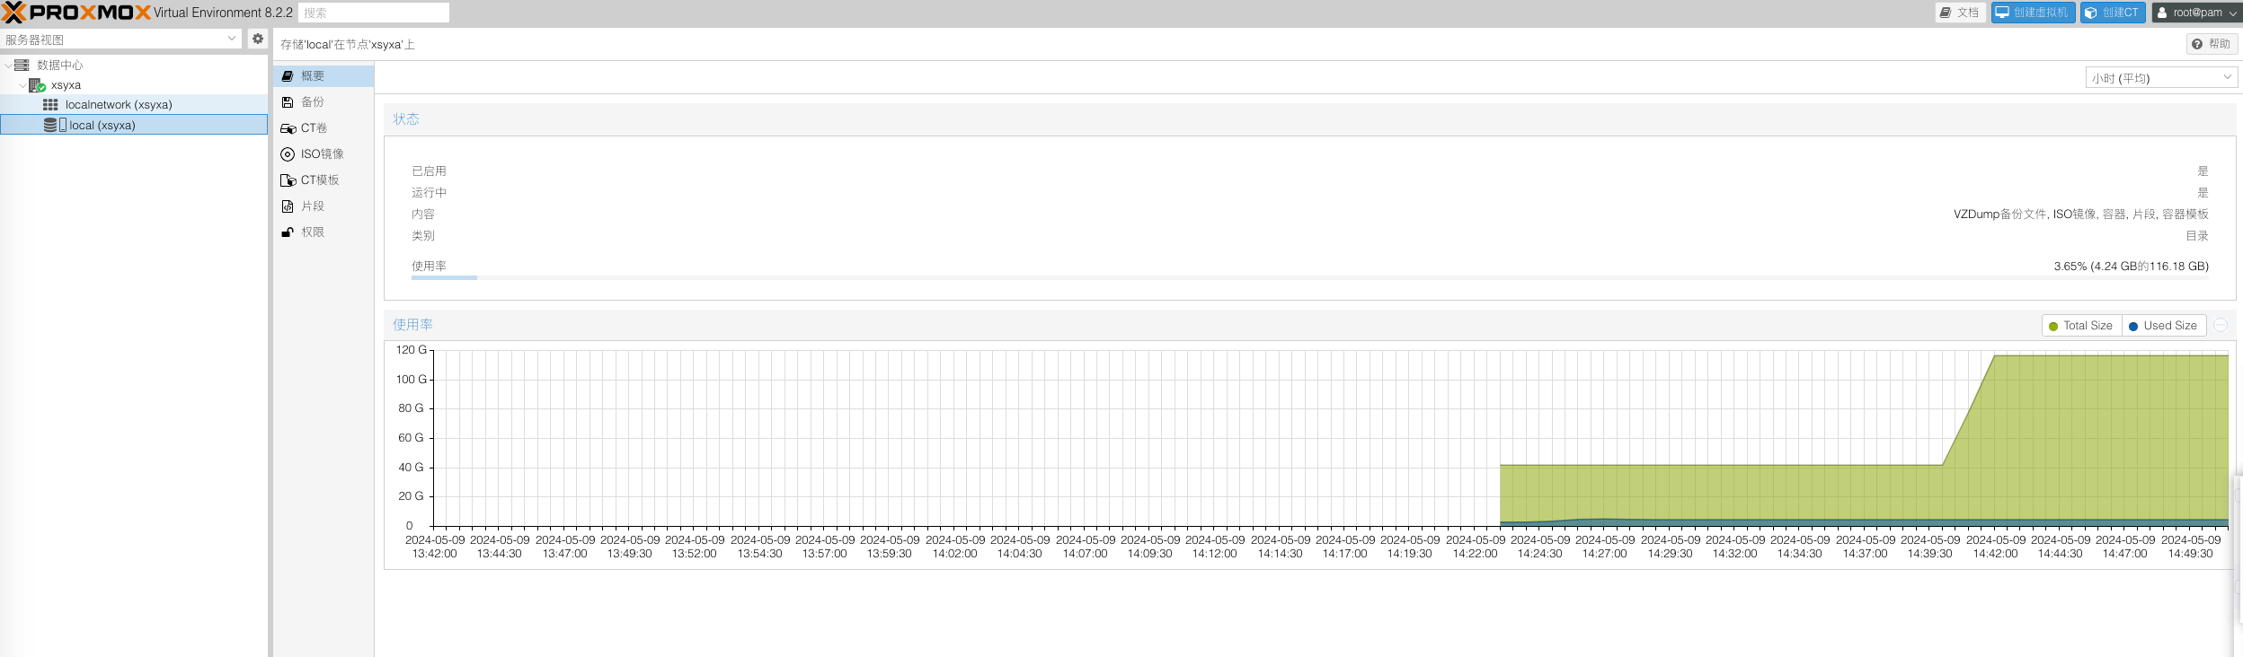Open the 小时 (平均) timeframe dropdown
Screen dimensions: 2243x657
point(2160,78)
